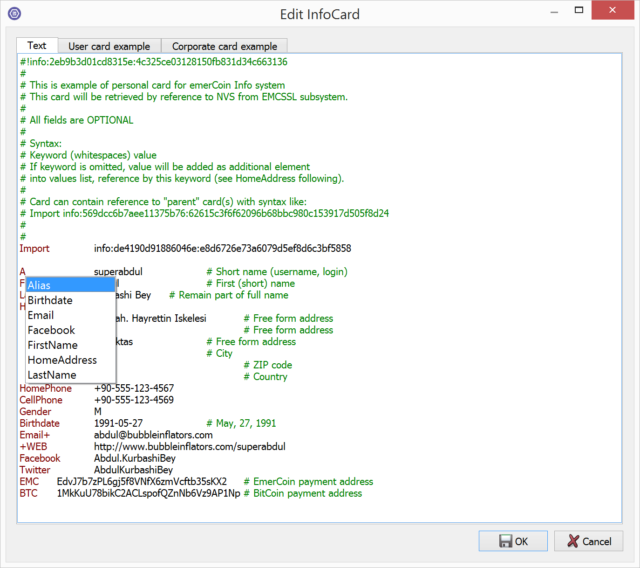The height and width of the screenshot is (568, 640).
Task: Click the 'Edit InfoCard' window title
Action: coord(320,14)
